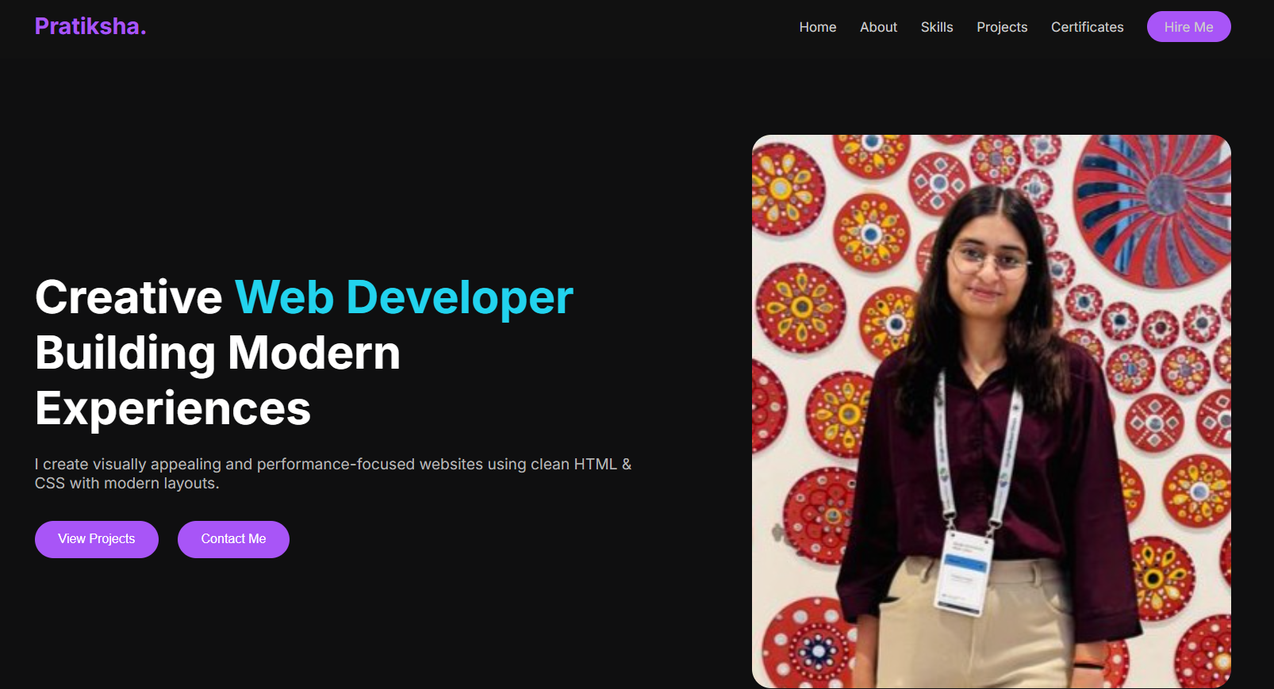Click the 'CSS with modern layouts' line
Viewport: 1274px width, 689px height.
[x=127, y=484]
